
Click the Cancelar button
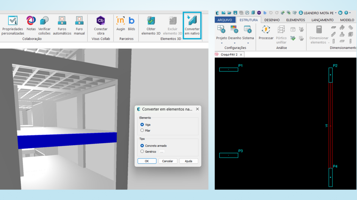(168, 161)
